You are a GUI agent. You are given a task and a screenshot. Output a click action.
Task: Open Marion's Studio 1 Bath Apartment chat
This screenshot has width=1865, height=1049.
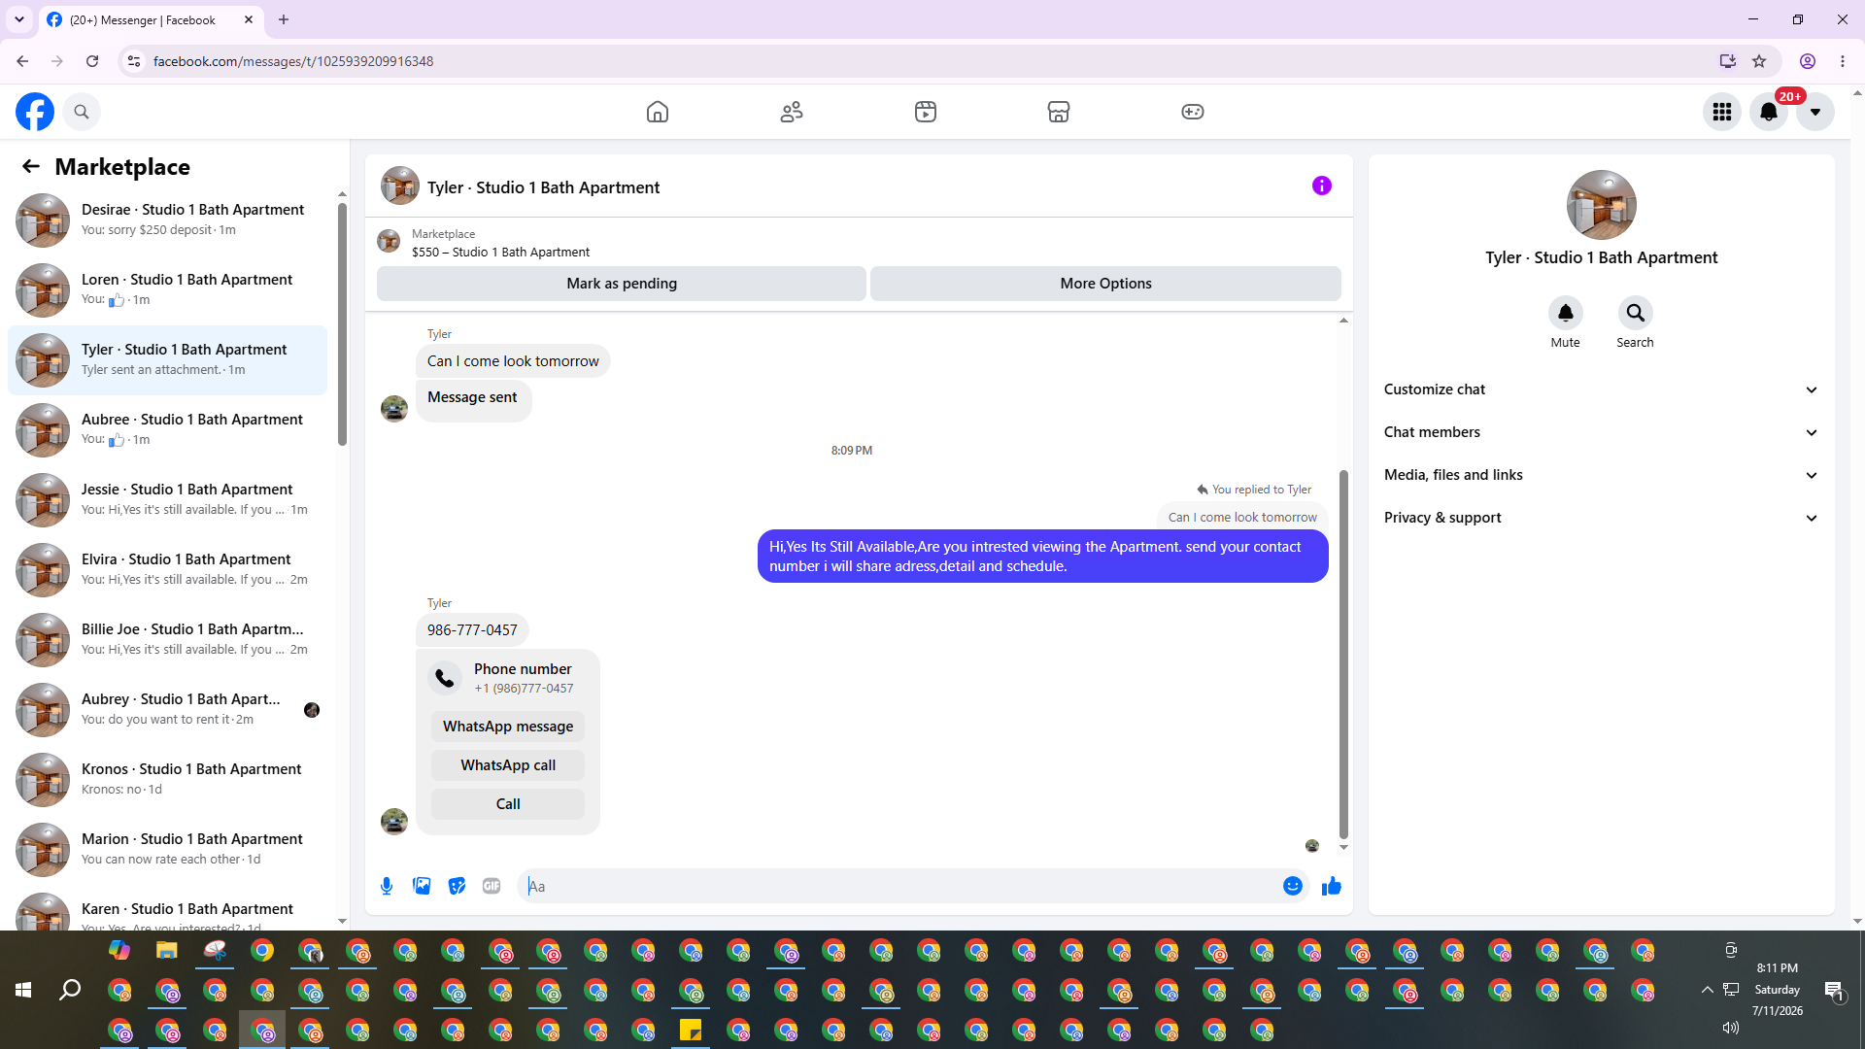point(167,850)
